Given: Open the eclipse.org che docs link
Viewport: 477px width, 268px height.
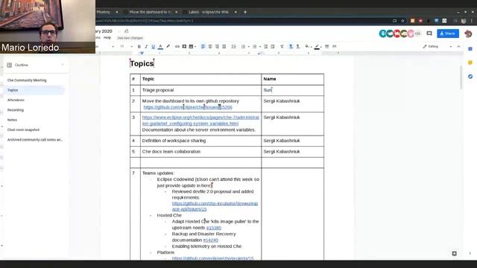Looking at the screenshot, I should tap(200, 121).
